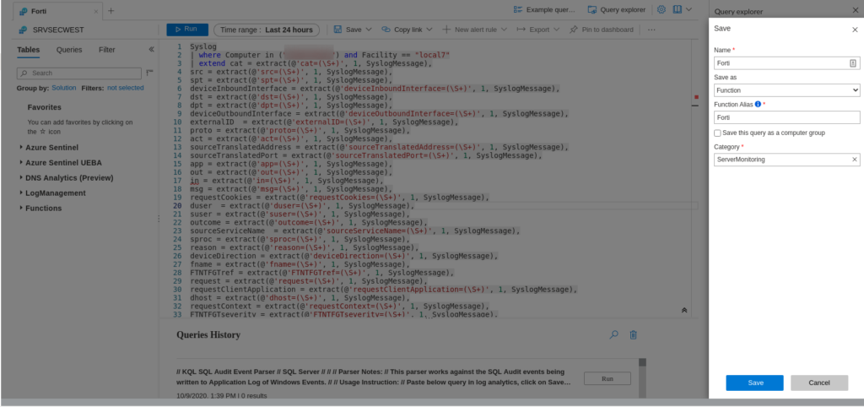Image resolution: width=864 pixels, height=407 pixels.
Task: Click the icon inside Name field
Action: pyautogui.click(x=853, y=63)
